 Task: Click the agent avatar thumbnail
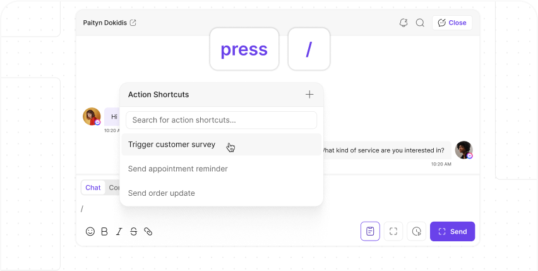(x=464, y=150)
